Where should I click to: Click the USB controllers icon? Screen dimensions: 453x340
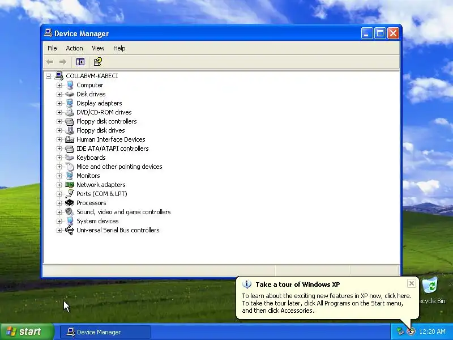point(70,230)
